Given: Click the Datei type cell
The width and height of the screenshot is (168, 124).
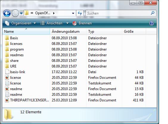Looking at the screenshot, I should click(x=92, y=72).
